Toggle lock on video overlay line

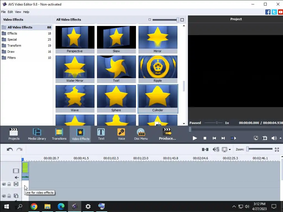point(9,196)
